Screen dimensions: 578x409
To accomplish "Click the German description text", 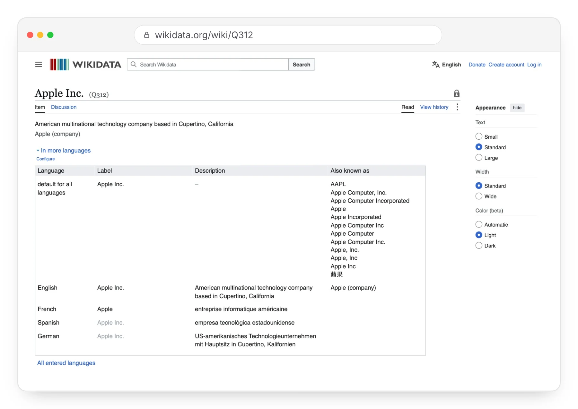I will click(x=255, y=340).
